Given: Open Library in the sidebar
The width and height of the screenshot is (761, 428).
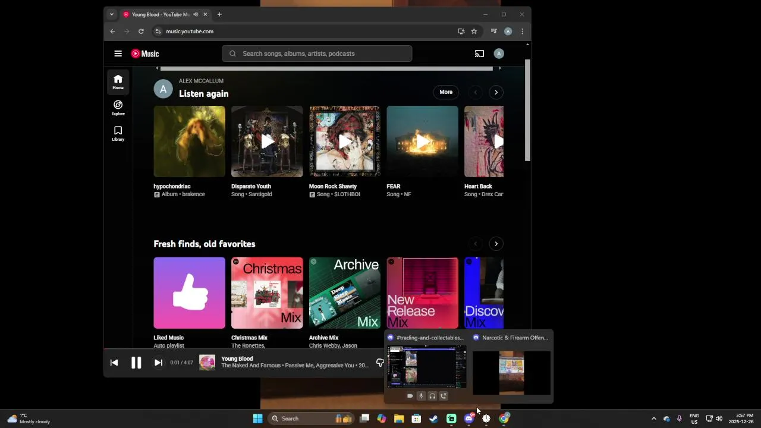Looking at the screenshot, I should (118, 133).
